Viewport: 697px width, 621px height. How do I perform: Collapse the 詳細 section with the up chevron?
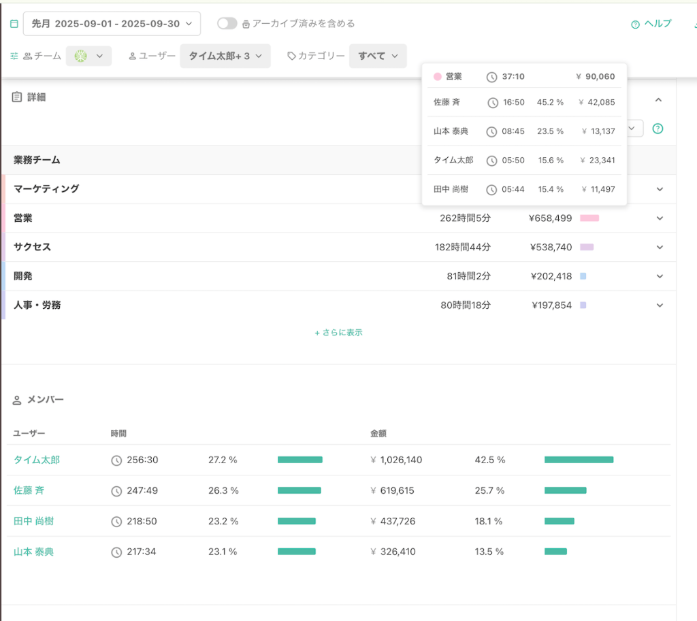658,100
